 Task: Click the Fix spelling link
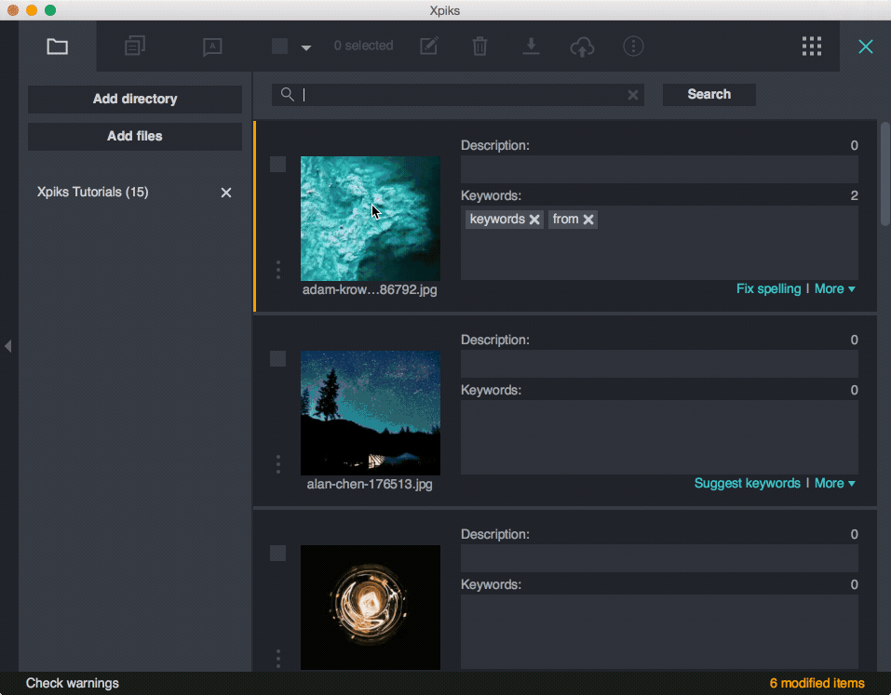(x=768, y=289)
